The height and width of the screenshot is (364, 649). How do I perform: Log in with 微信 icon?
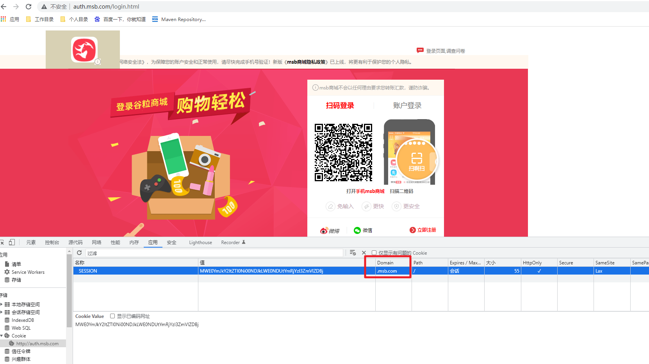(x=363, y=230)
